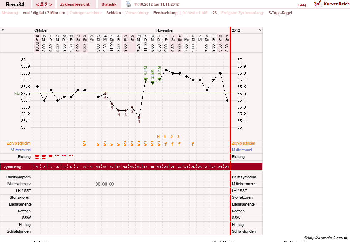Select medium bleeding icon on day 3
The width and height of the screenshot is (350, 242).
tap(50, 156)
